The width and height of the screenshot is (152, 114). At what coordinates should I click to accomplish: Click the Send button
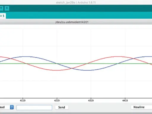click(62, 107)
